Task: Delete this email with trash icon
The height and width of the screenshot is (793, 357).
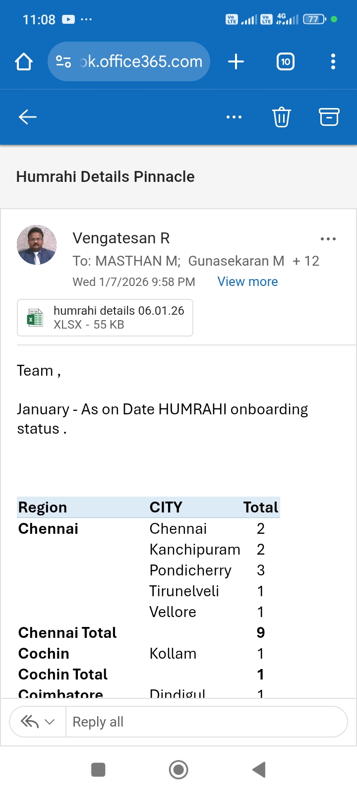Action: point(281,117)
